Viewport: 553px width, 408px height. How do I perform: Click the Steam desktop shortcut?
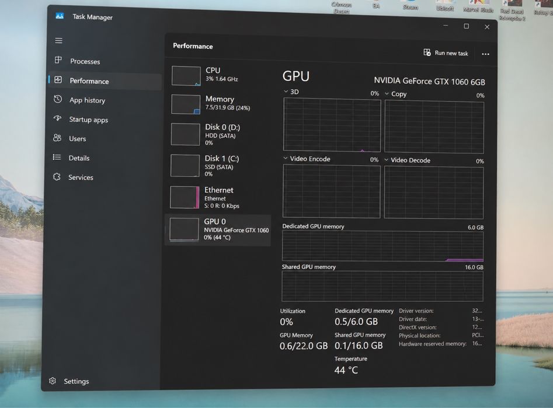(x=410, y=5)
